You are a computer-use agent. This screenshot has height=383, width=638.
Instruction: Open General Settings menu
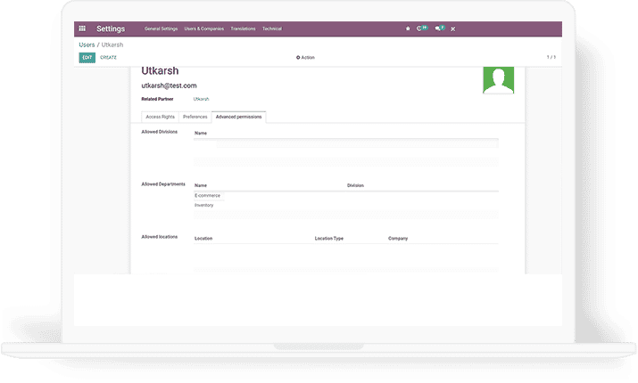coord(162,29)
